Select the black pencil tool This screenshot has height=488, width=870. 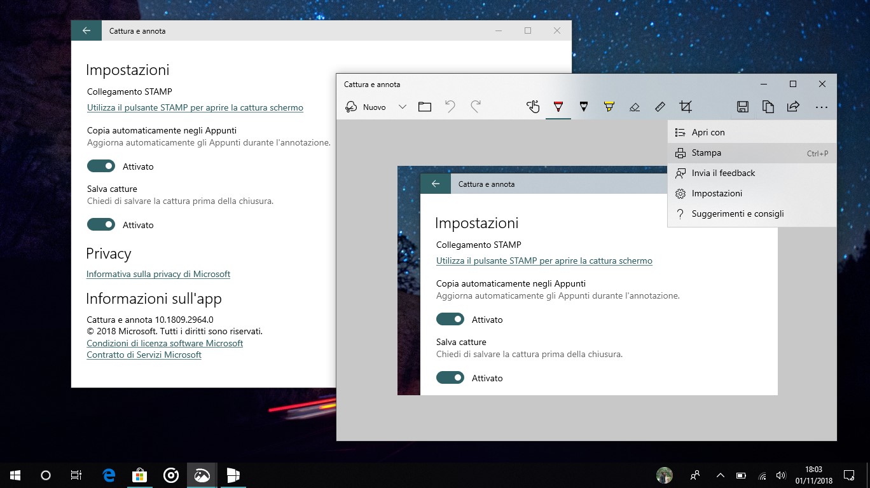coord(584,107)
